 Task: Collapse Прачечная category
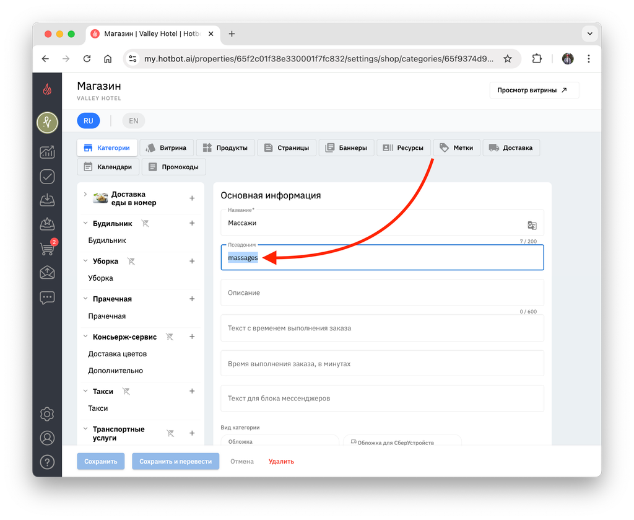tap(85, 298)
